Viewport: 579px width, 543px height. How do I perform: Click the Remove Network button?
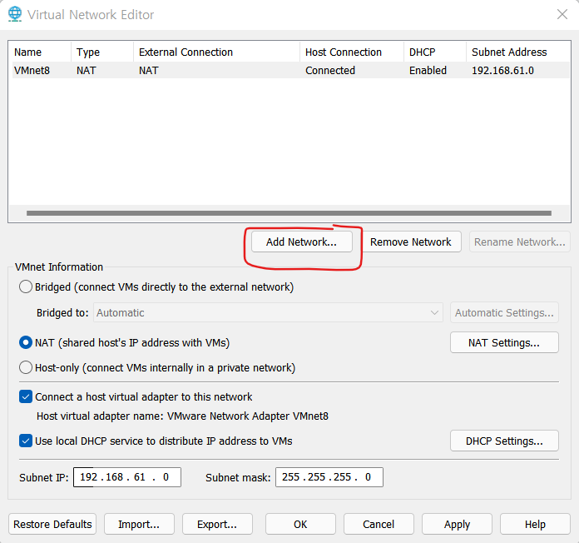pyautogui.click(x=411, y=242)
